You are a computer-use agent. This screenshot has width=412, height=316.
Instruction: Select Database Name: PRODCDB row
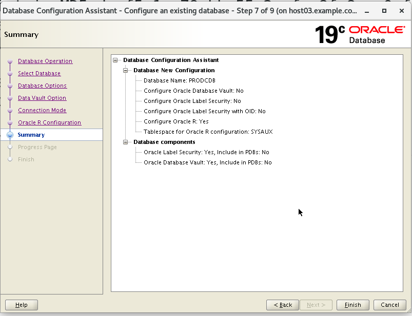click(x=180, y=80)
